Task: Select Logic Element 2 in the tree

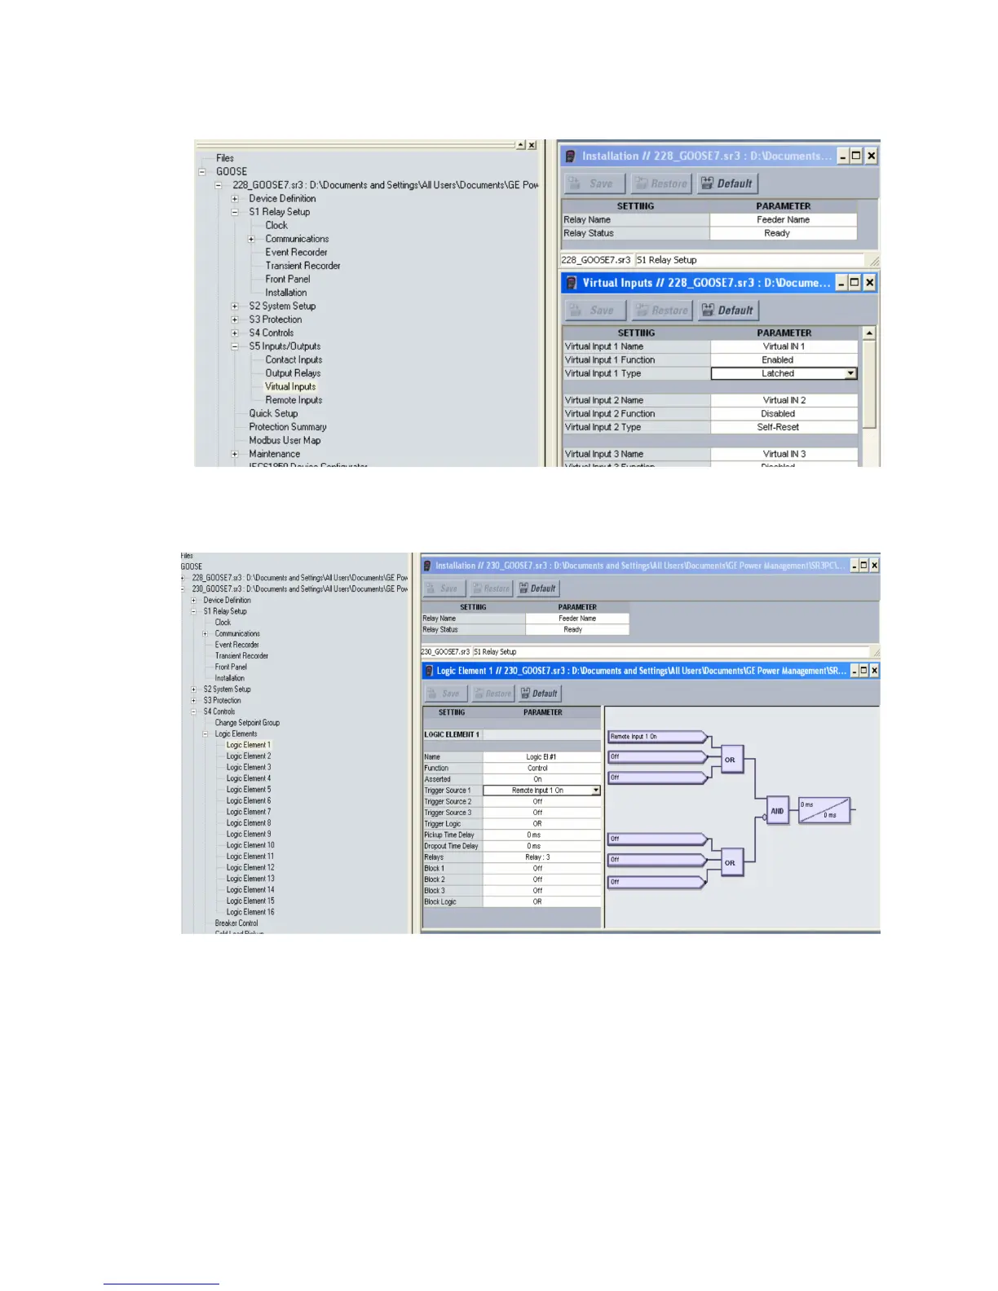Action: 249,756
